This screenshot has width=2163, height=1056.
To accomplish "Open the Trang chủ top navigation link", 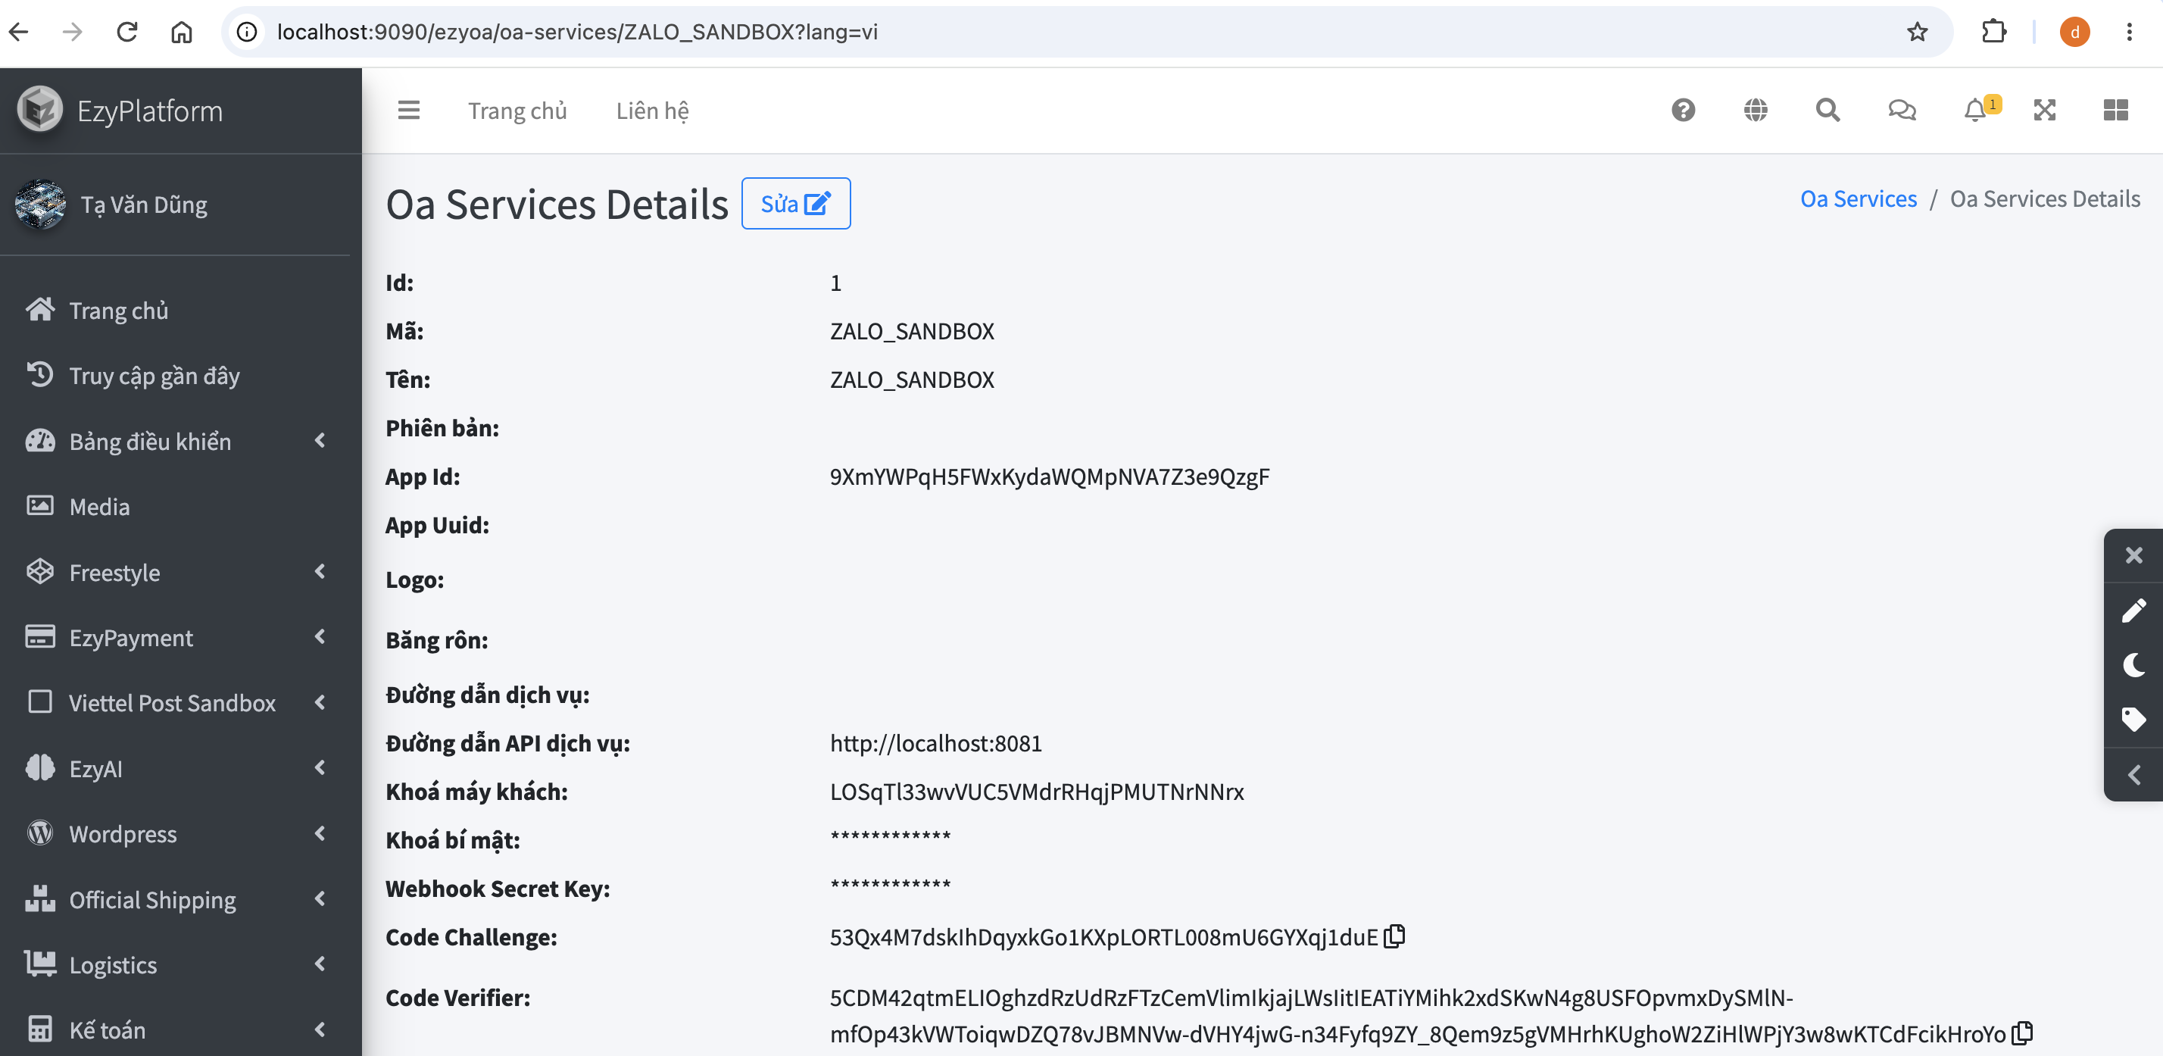I will coord(517,111).
